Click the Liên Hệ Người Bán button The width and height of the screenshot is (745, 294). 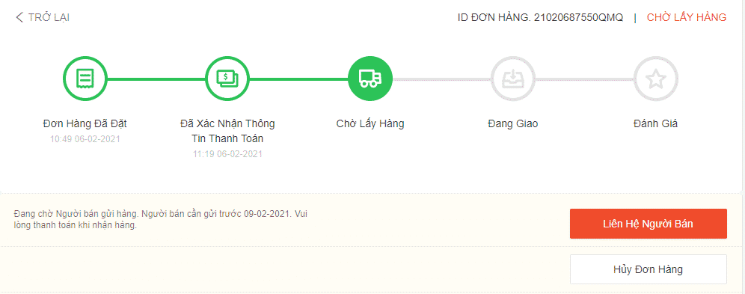pos(648,224)
